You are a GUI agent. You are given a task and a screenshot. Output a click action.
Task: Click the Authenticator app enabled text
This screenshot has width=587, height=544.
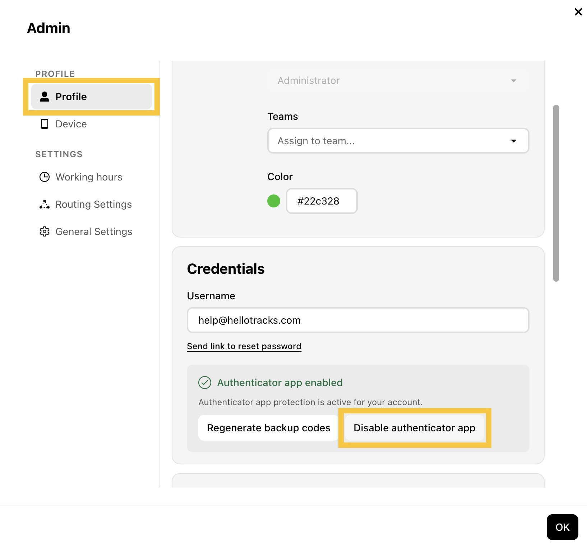point(280,383)
